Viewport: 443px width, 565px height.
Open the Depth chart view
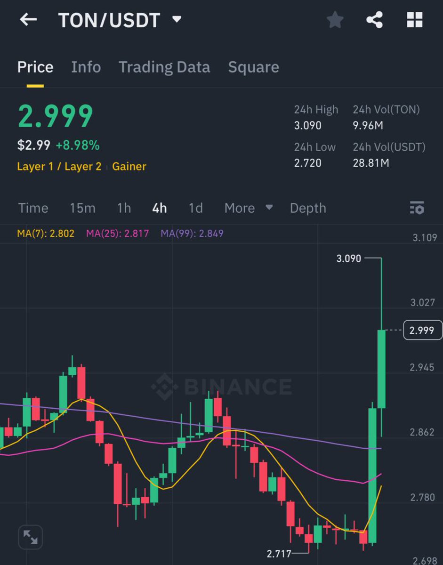click(x=308, y=208)
